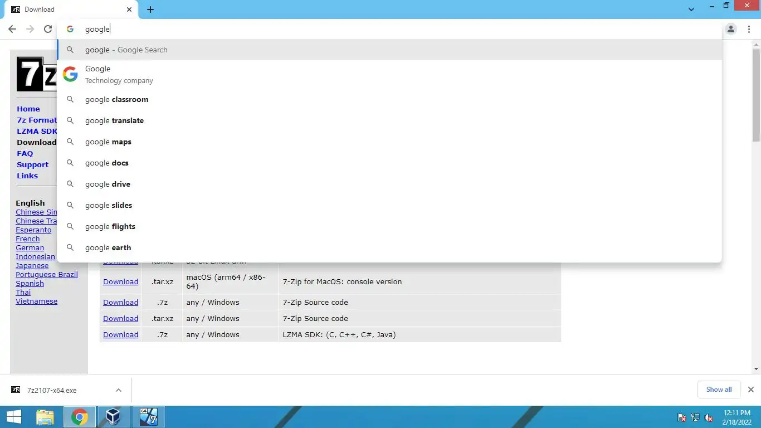Open the tab search chevron in title bar
The width and height of the screenshot is (761, 428).
pos(691,9)
